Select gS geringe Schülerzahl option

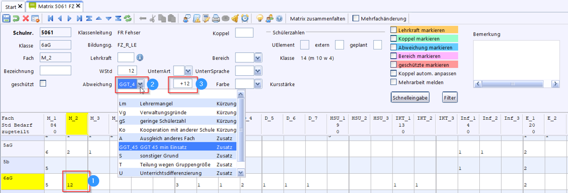pos(177,121)
